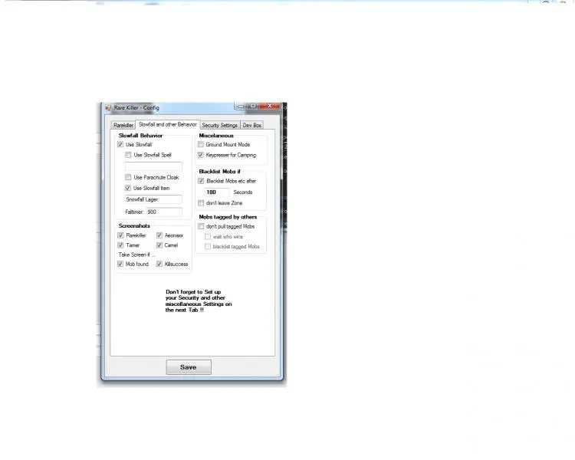
Task: Check Use Parachute Cloak option
Action: 128,177
